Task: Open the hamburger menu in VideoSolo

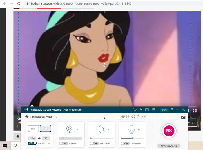Action: 154,110
